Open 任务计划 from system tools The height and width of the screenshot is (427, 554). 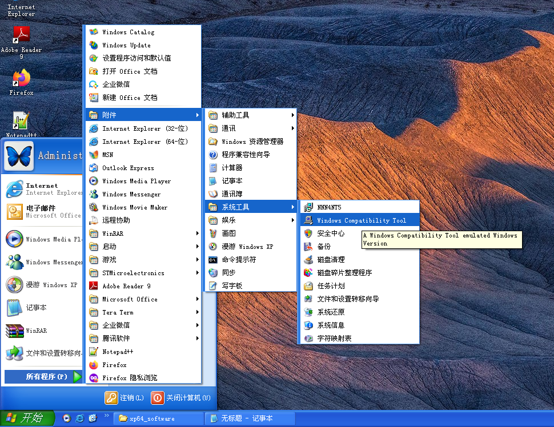[x=360, y=286]
